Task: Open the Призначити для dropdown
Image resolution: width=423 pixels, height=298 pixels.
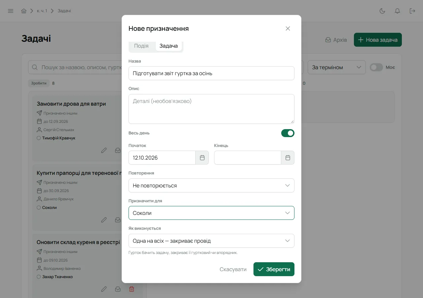Action: (211, 213)
